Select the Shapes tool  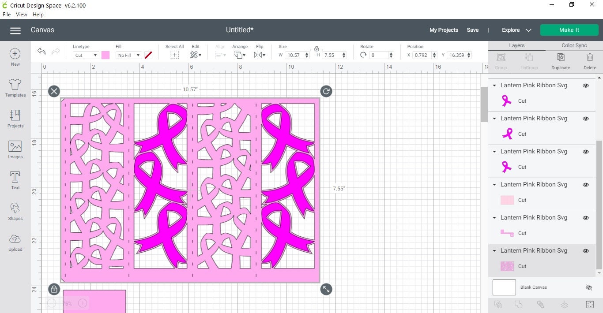tap(15, 211)
